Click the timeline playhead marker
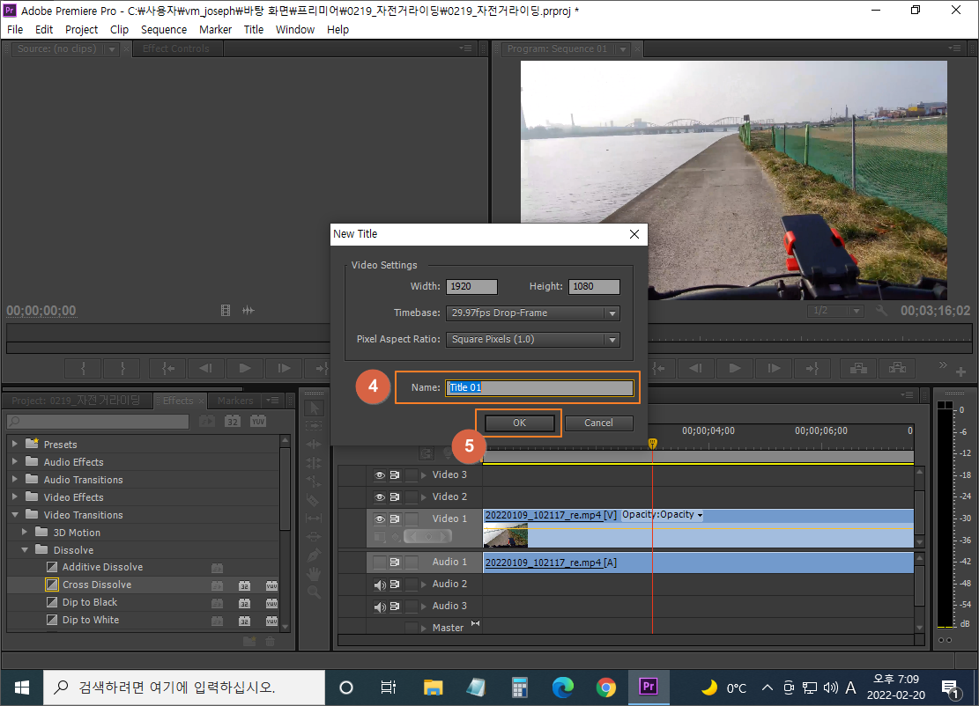 click(x=652, y=444)
